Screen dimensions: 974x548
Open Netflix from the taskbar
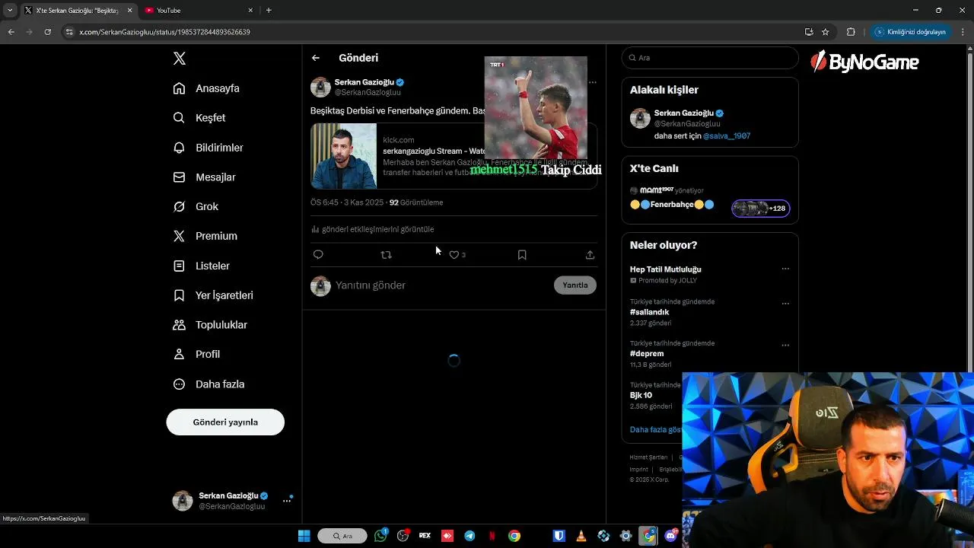492,536
